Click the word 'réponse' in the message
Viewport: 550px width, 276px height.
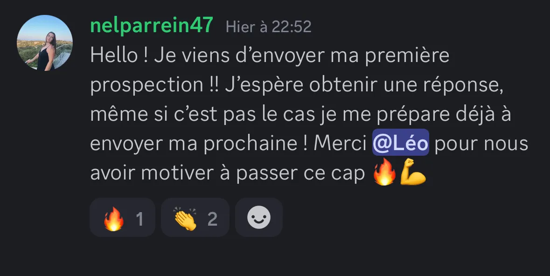pos(463,86)
